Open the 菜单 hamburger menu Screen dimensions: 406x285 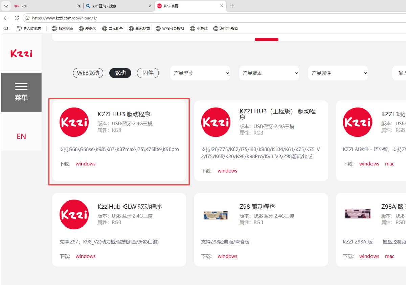[21, 92]
